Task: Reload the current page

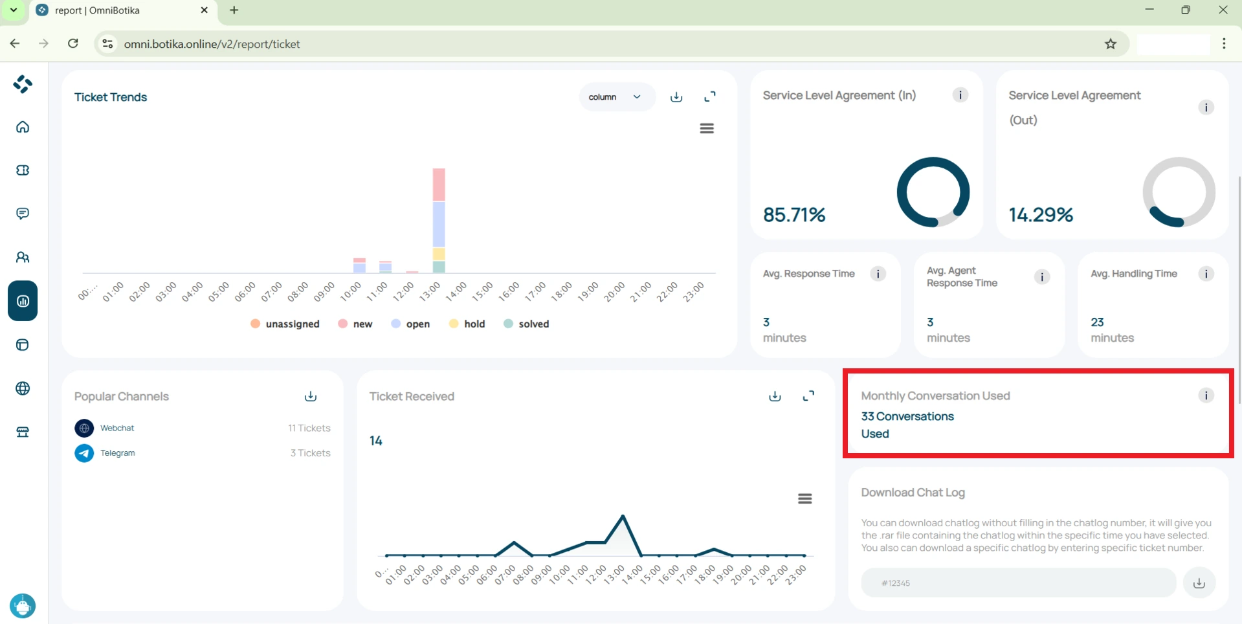Action: tap(73, 44)
